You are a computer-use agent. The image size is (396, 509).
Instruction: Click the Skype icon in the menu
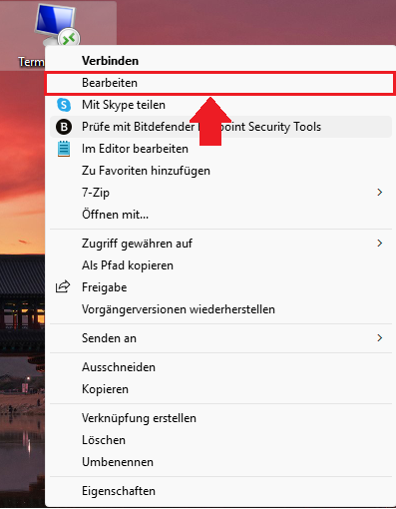click(x=64, y=105)
